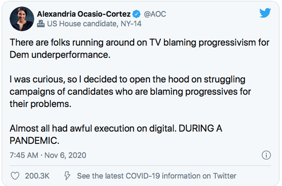Click the paragraph beginning I was curious

coord(130,92)
